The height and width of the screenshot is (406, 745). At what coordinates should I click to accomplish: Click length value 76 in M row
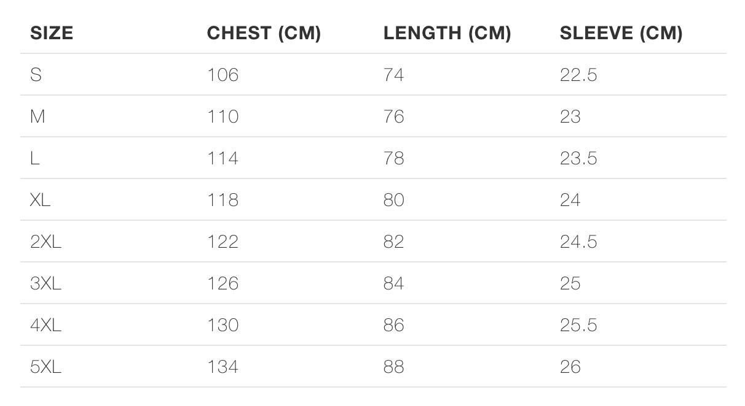click(x=393, y=117)
